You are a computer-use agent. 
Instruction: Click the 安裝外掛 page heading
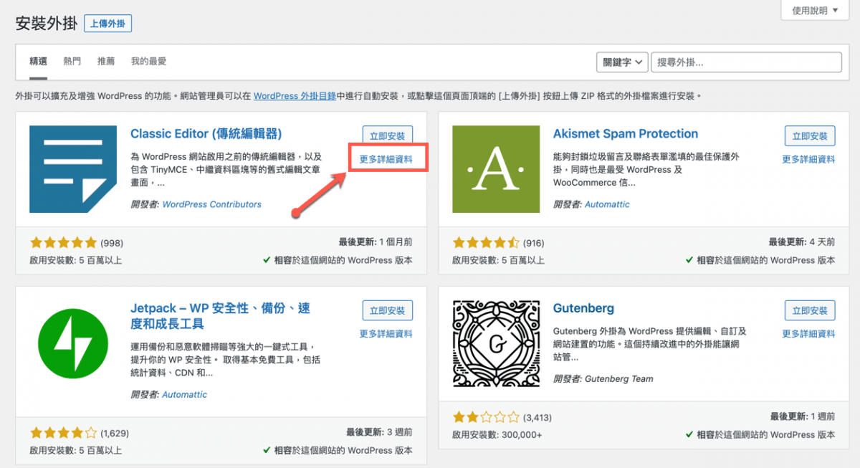click(x=46, y=24)
